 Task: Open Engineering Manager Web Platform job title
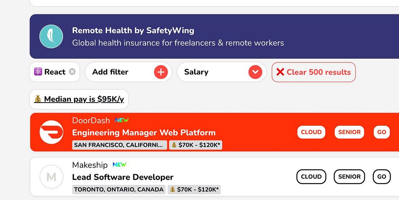(x=144, y=133)
